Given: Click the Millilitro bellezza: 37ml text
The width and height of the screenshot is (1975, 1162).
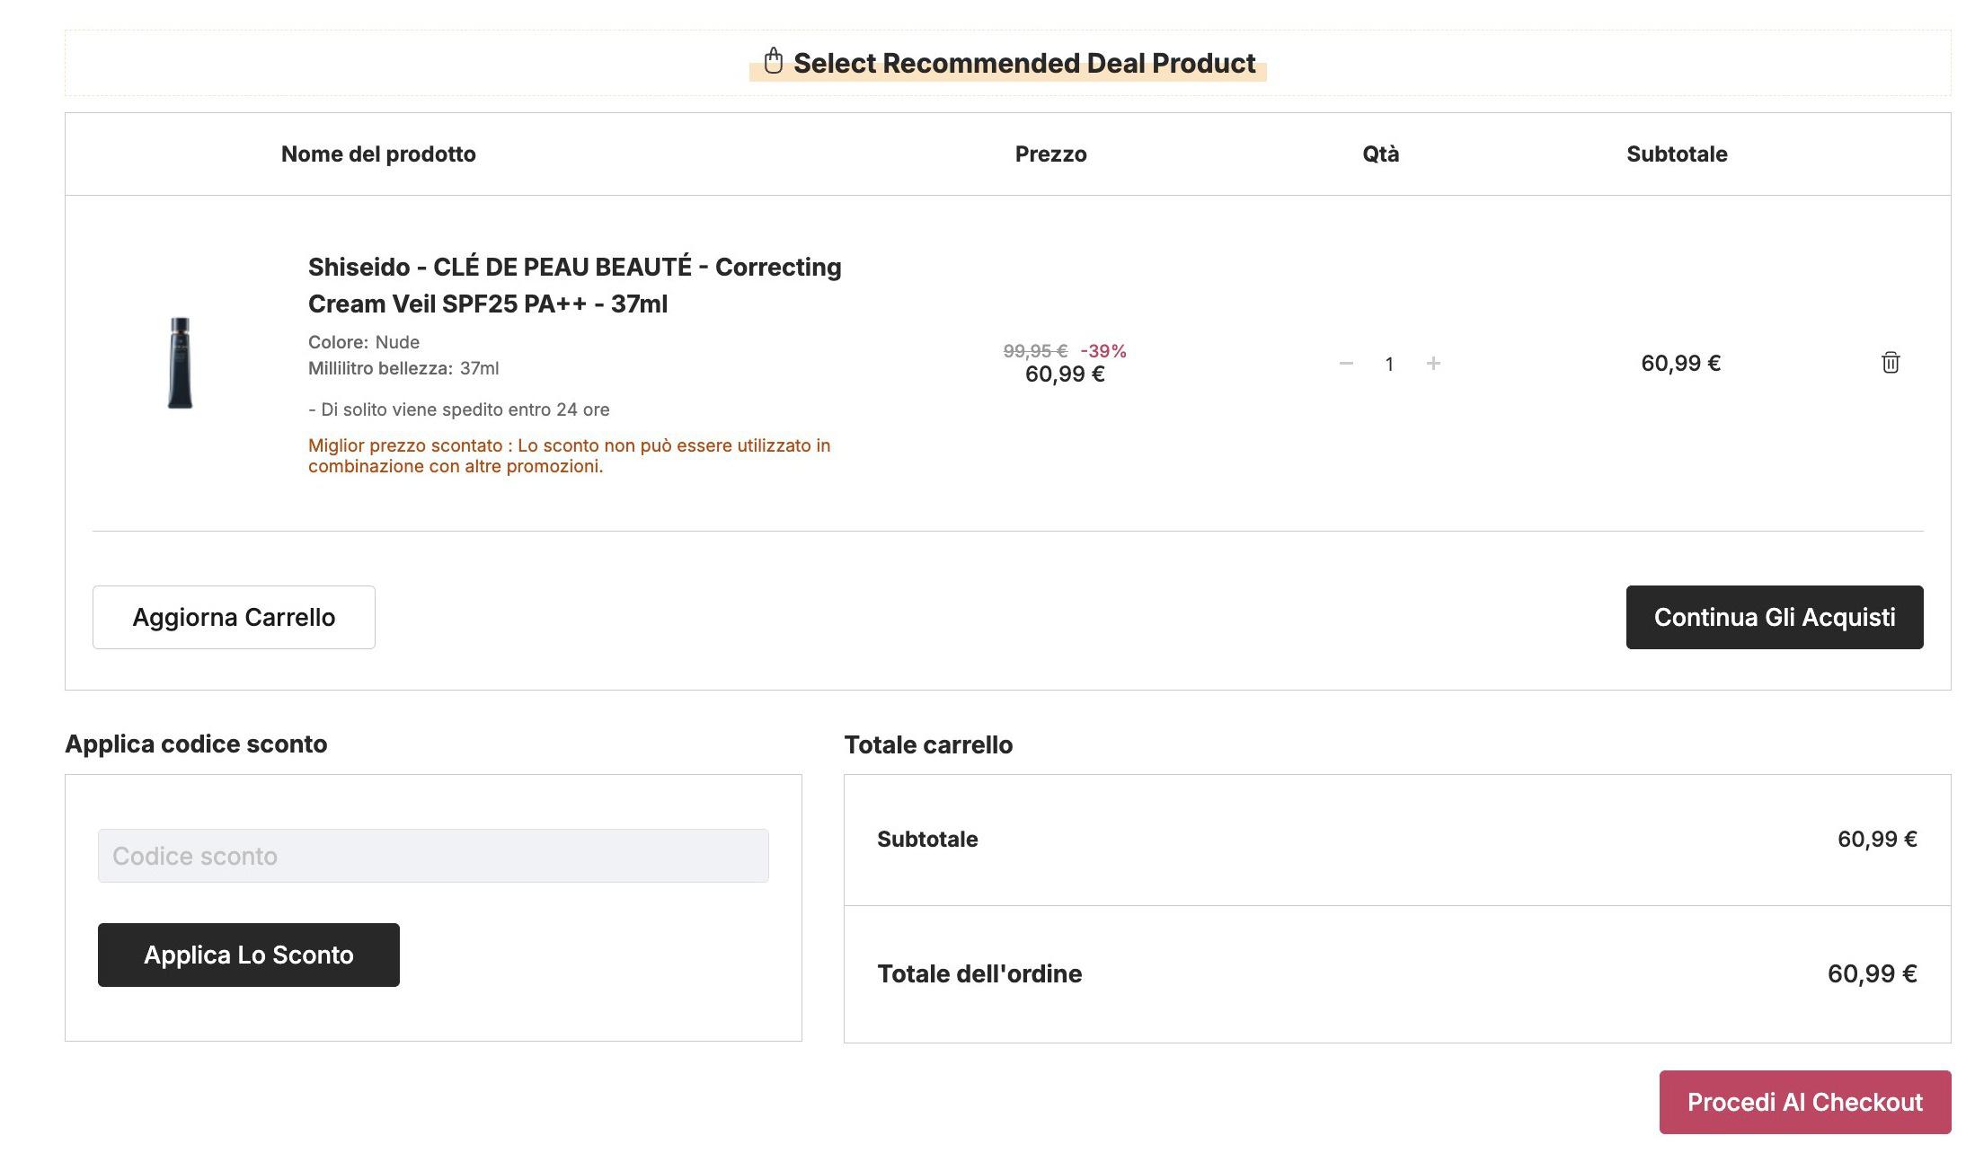Looking at the screenshot, I should 403,368.
